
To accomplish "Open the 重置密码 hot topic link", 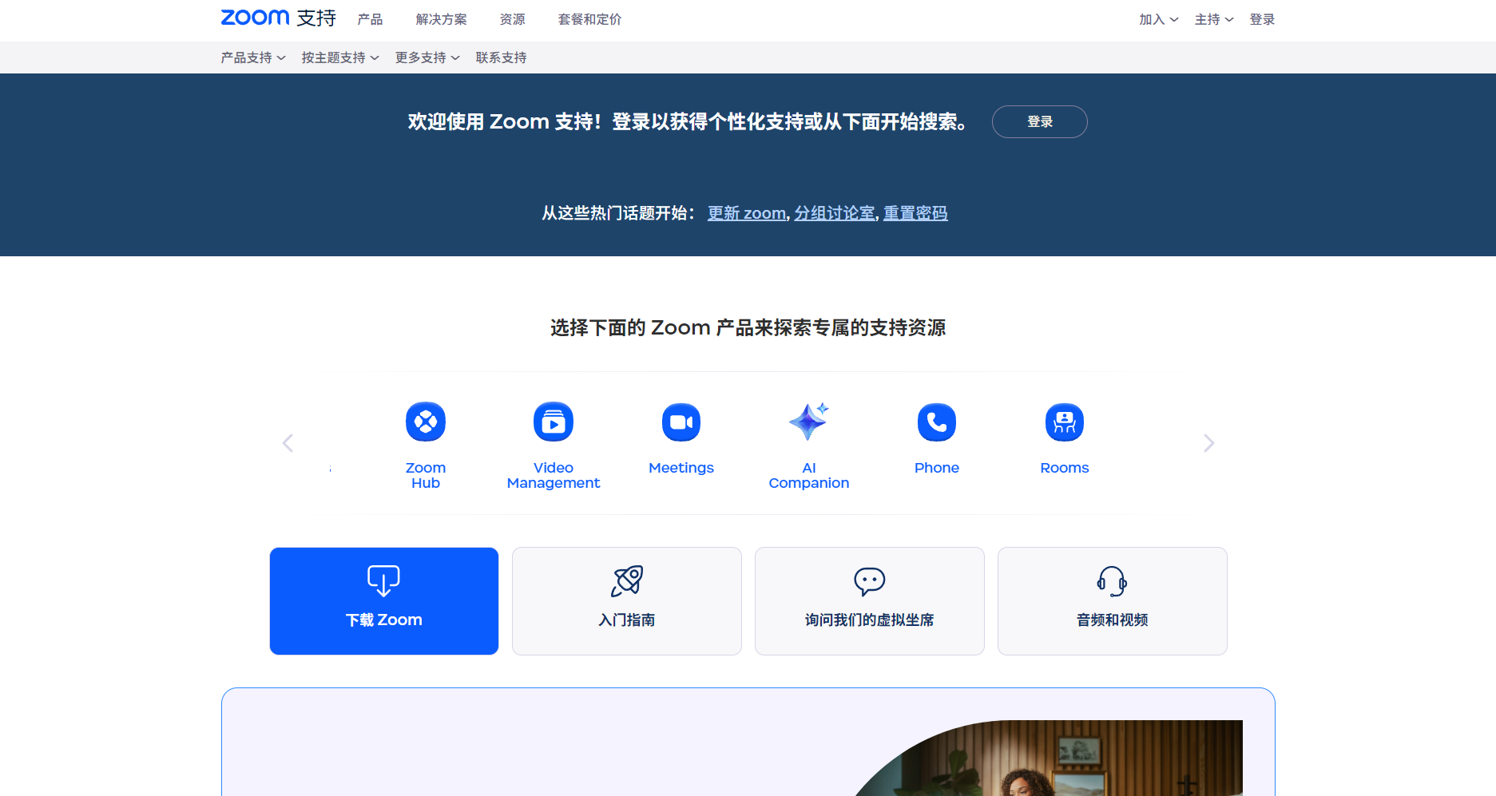I will [x=915, y=213].
